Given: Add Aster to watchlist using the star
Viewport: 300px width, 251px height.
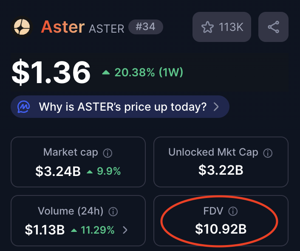Looking at the screenshot, I should click(207, 28).
